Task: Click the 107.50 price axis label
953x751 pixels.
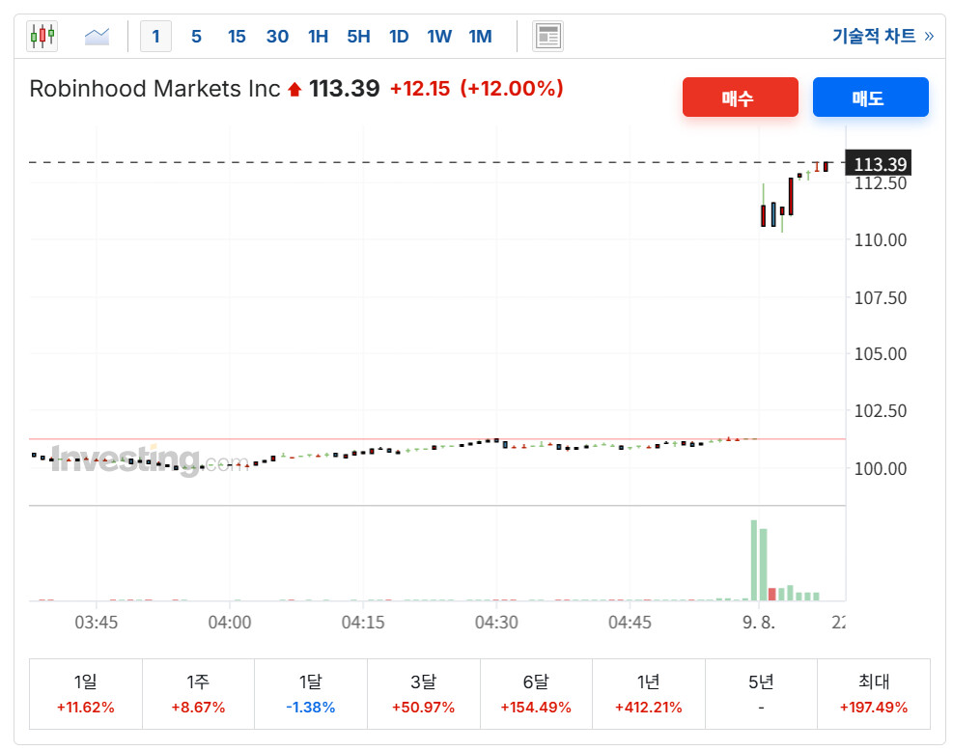Action: (880, 297)
